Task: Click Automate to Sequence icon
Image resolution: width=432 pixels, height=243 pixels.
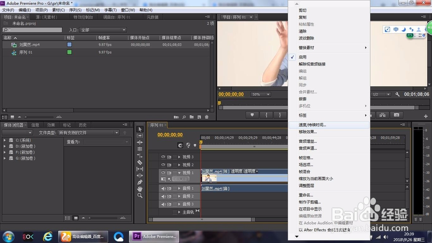Action: 176,117
